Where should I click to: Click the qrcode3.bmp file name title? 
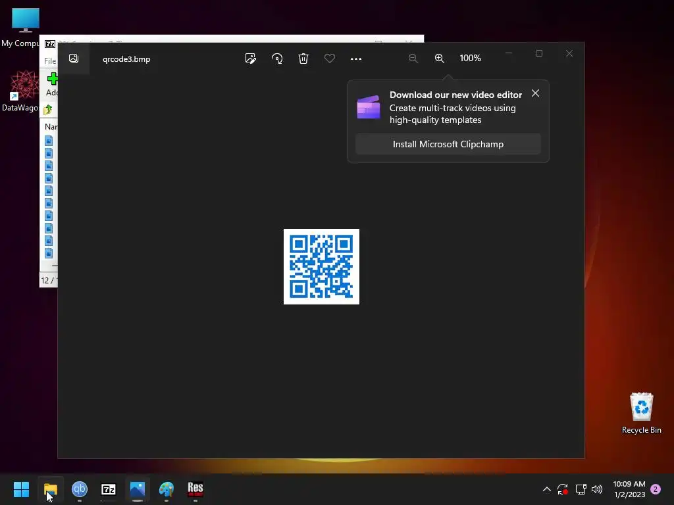[126, 59]
